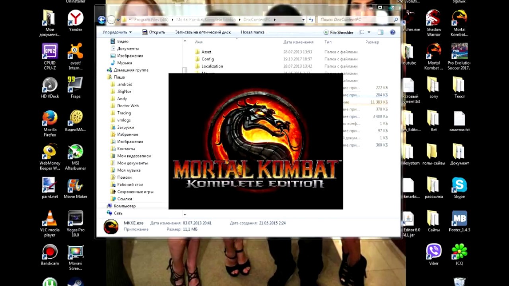
Task: Open the Movavi Screen desktop shortcut
Action: coord(75,257)
